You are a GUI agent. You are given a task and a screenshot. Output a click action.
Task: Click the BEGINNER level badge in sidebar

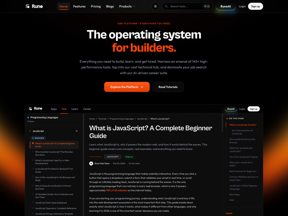(38, 138)
